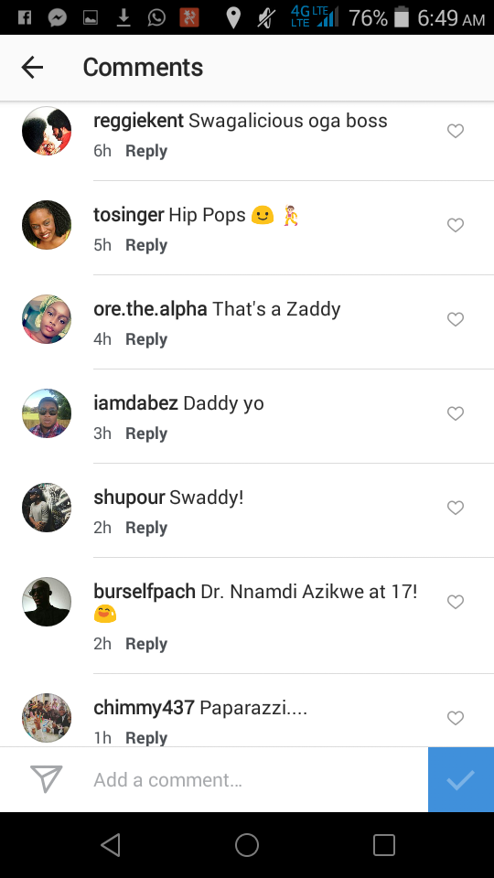This screenshot has height=878, width=494.
Task: Toggle heart on ore.the.alpha's comment
Action: [456, 319]
